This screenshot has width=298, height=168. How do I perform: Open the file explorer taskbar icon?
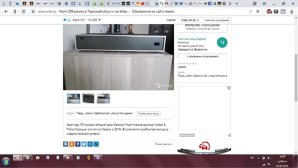(38, 158)
